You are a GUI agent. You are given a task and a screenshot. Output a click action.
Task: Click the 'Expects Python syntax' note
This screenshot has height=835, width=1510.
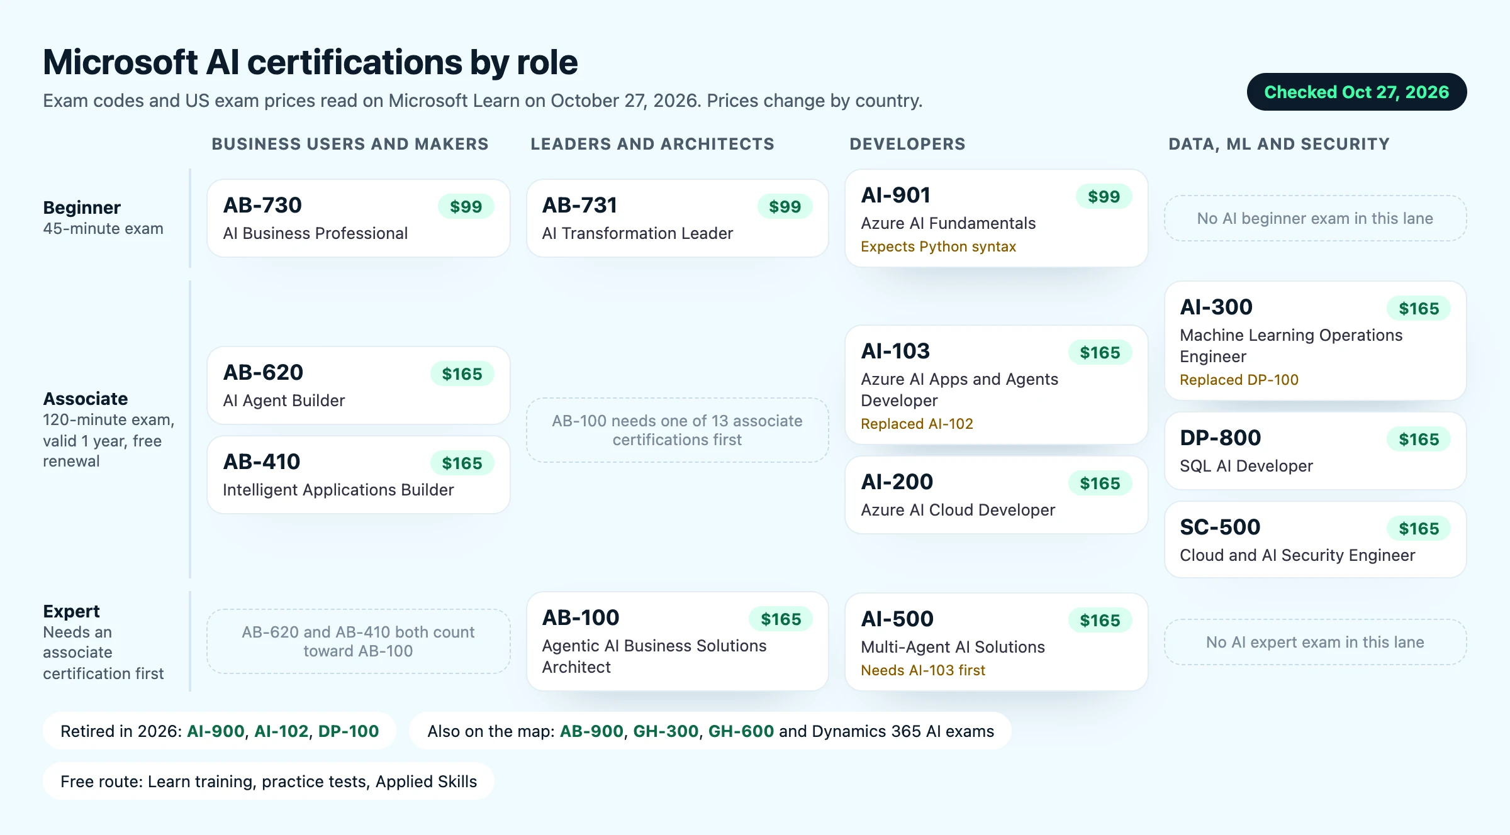938,246
